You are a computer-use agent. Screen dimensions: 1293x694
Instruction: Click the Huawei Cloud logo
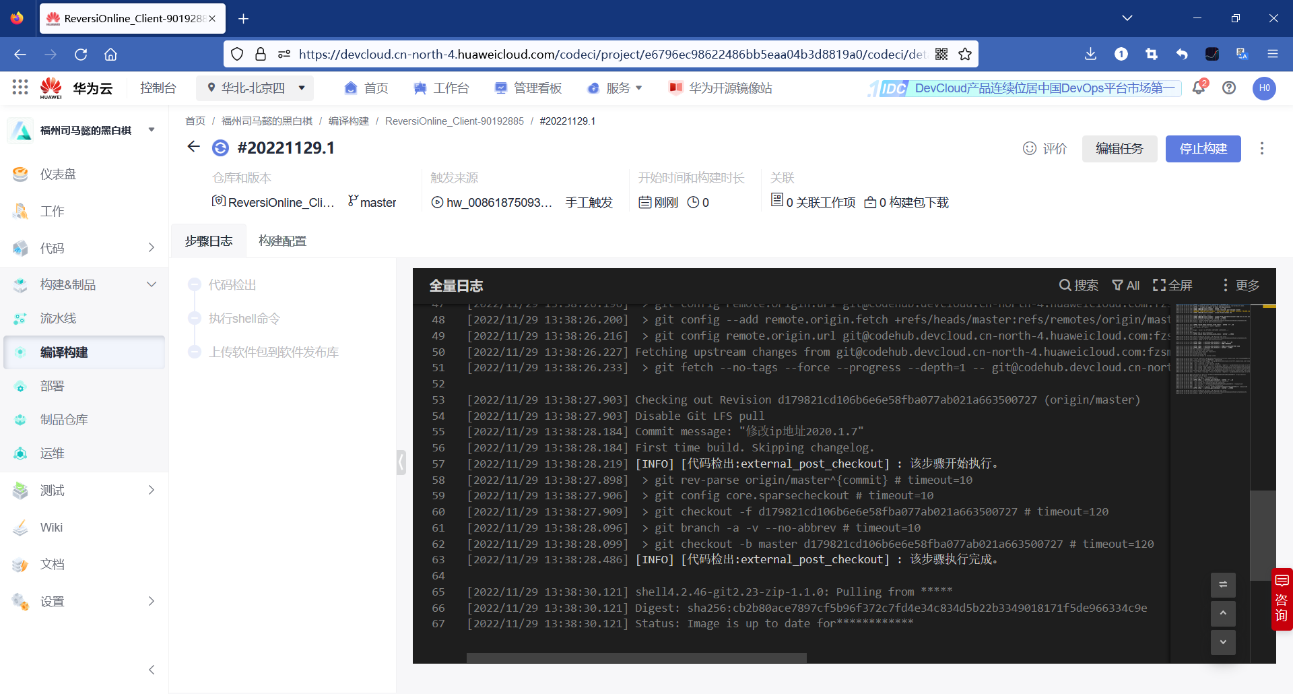(x=51, y=88)
